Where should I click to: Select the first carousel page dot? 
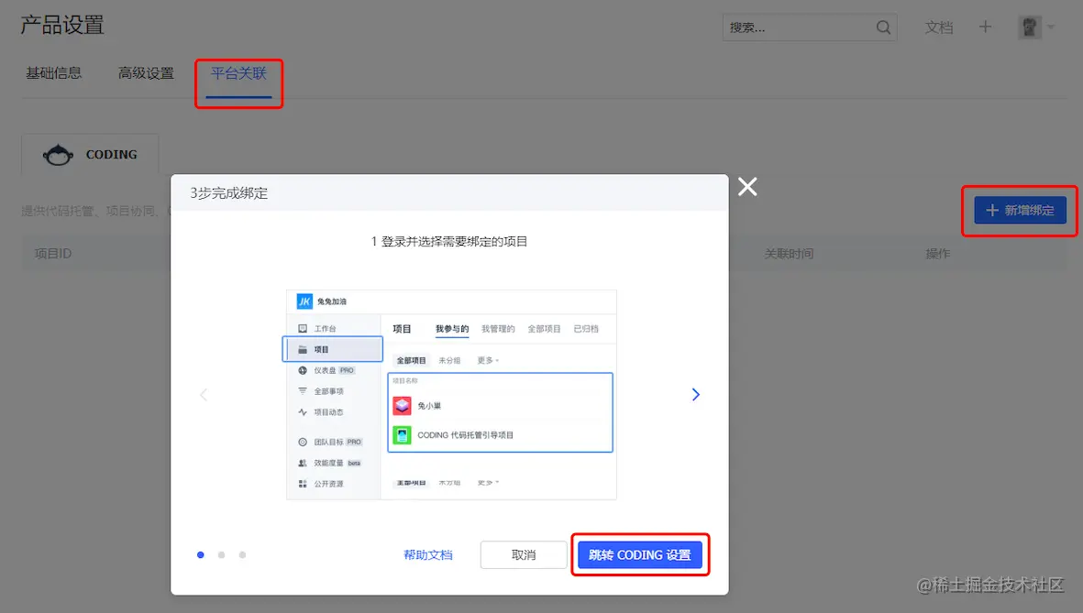[x=200, y=554]
